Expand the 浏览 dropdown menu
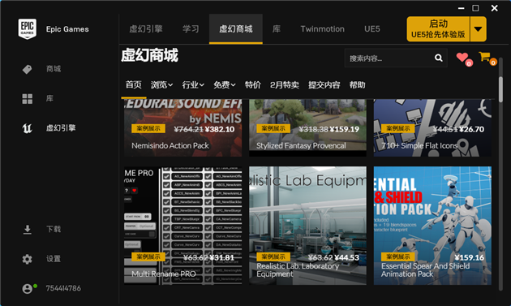511x306 pixels. pos(161,85)
